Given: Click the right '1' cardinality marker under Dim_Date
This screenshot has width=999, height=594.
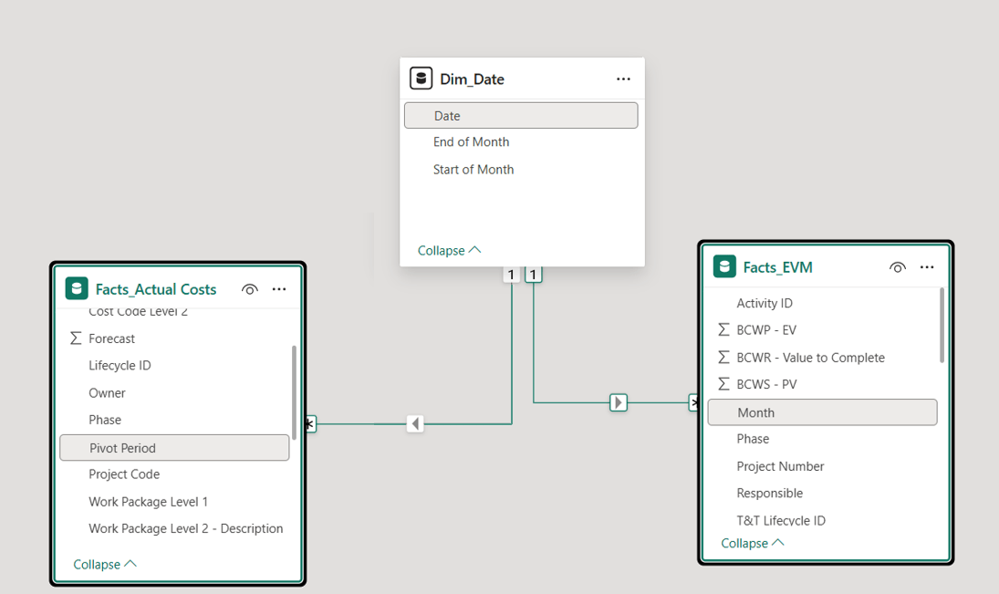Looking at the screenshot, I should tap(534, 275).
